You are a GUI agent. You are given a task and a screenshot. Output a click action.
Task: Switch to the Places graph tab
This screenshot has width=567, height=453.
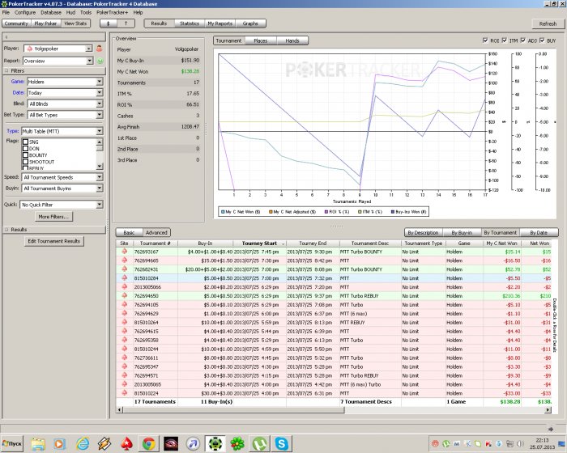(260, 40)
